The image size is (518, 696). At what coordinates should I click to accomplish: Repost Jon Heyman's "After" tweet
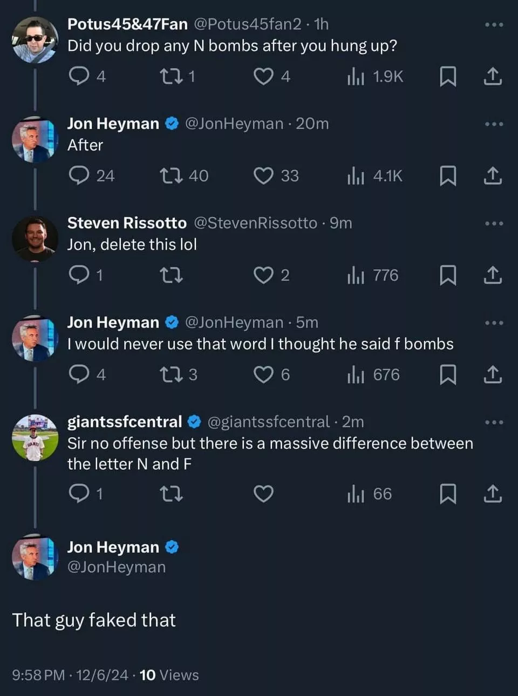point(172,176)
